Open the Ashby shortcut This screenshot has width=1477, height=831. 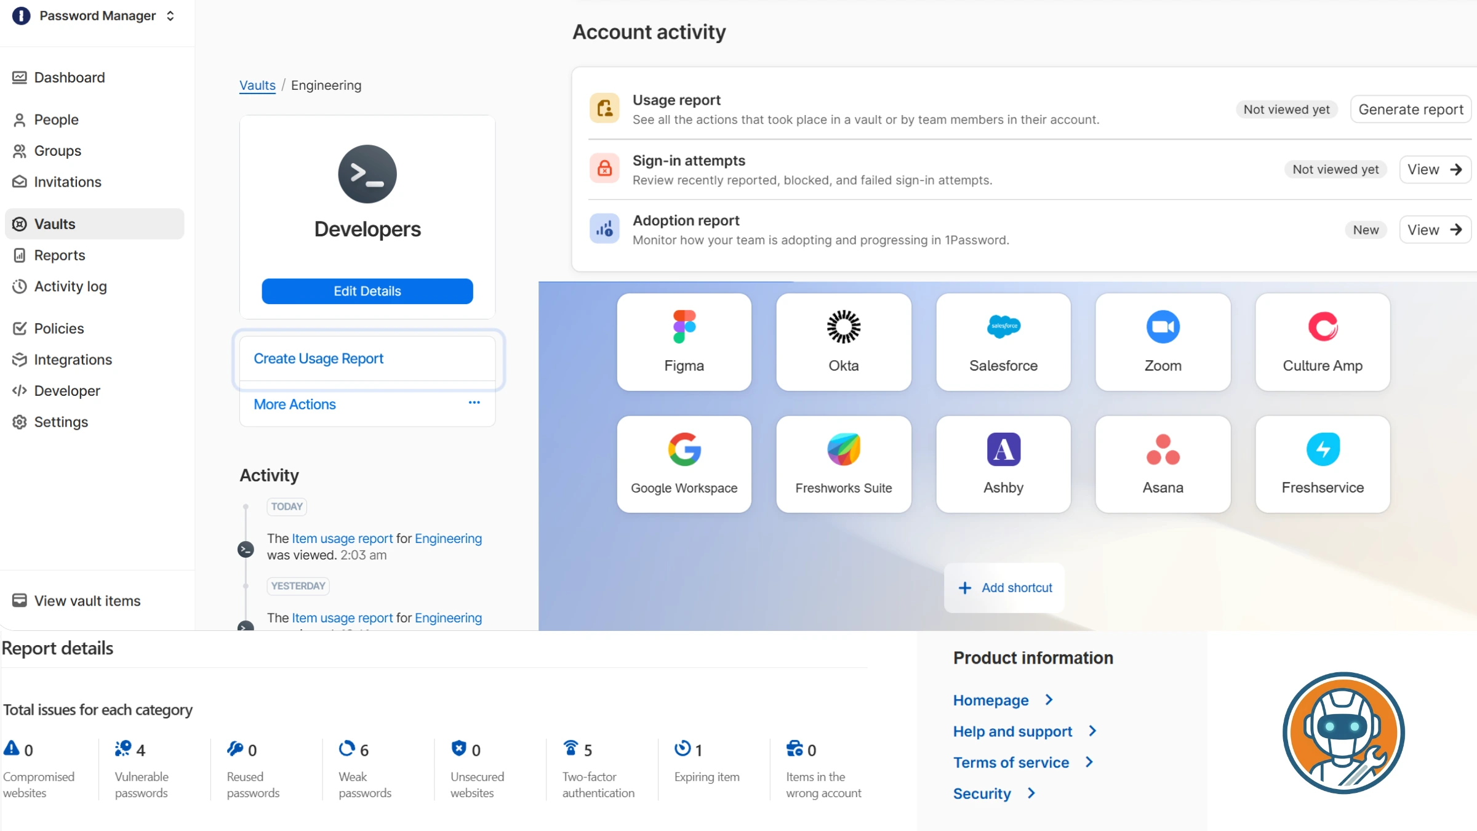pyautogui.click(x=1003, y=464)
